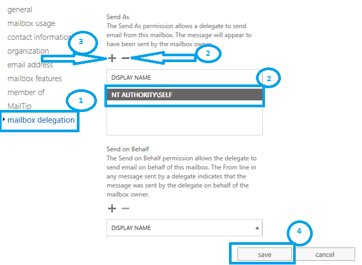Click the Send As add (plus) icon

tap(112, 57)
